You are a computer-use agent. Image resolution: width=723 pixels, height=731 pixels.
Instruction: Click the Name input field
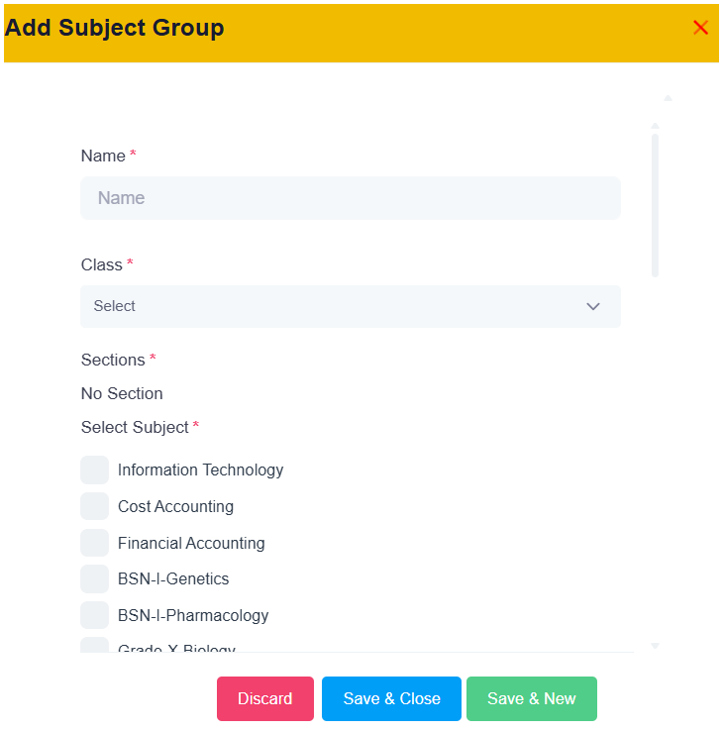(350, 198)
